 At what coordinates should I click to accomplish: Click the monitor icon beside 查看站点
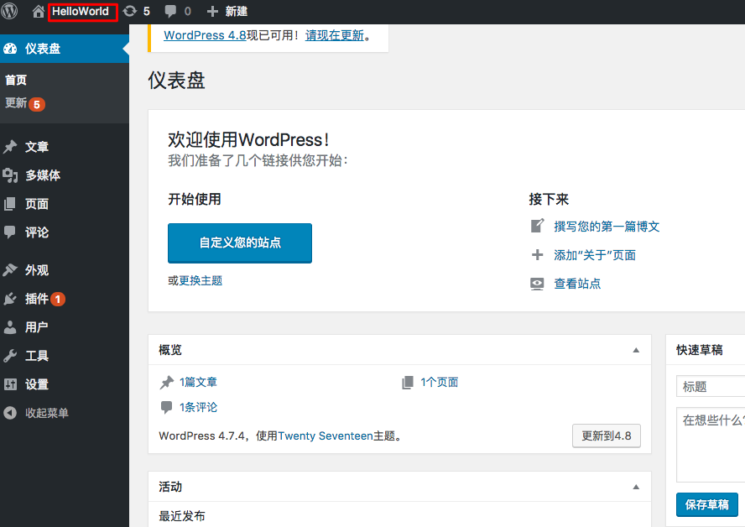(538, 284)
